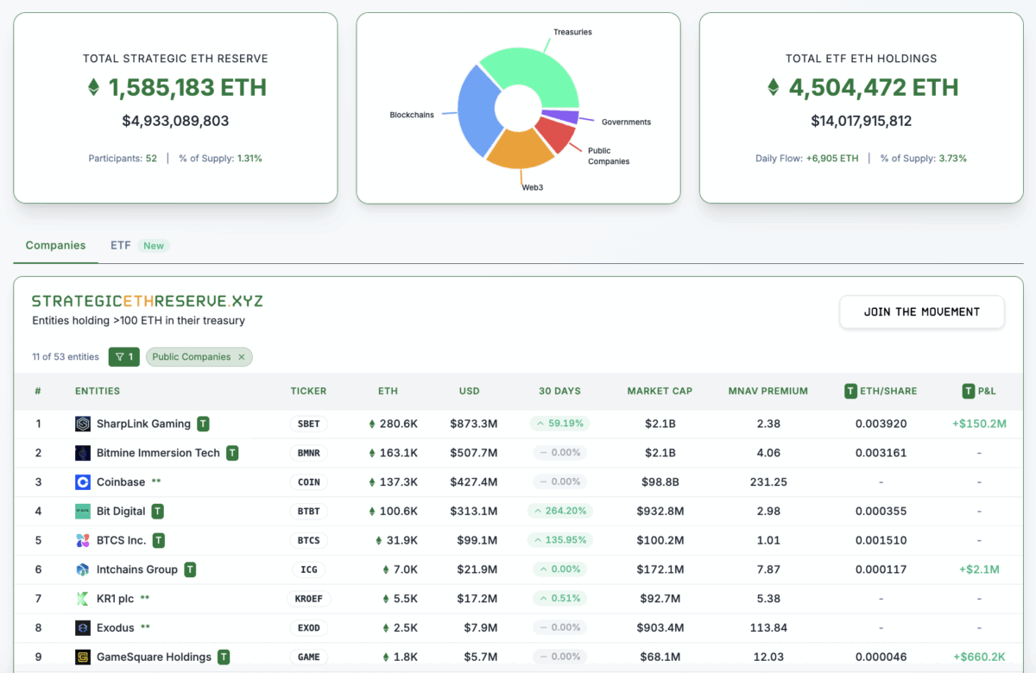Click the 0.51% 30-day change badge
This screenshot has height=673, width=1036.
(x=559, y=599)
